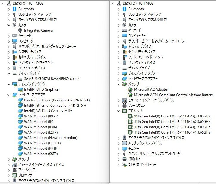Collapse the left pane DESKTOP-JCTTMCG root node
The image size is (216, 184).
point(3,4)
